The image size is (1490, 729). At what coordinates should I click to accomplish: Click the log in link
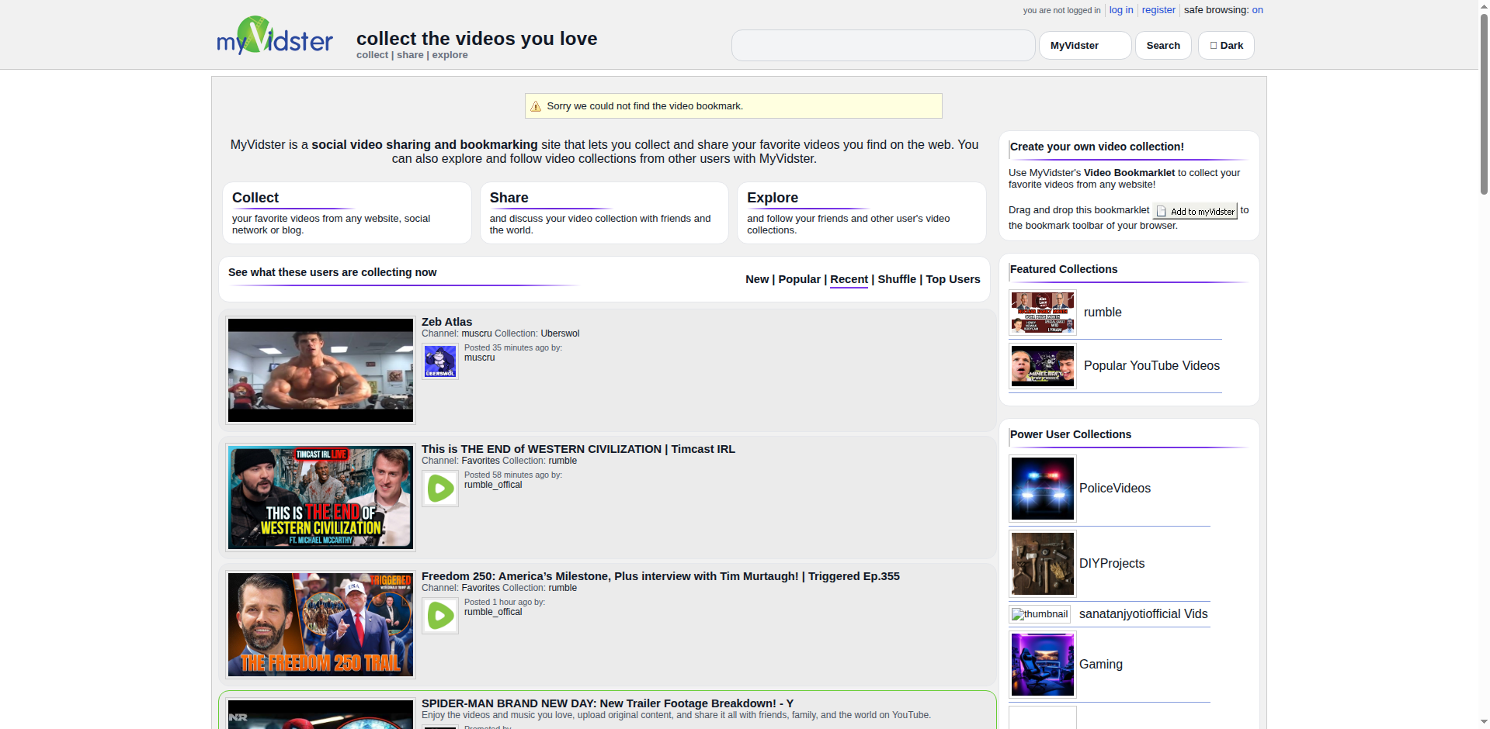(1121, 10)
